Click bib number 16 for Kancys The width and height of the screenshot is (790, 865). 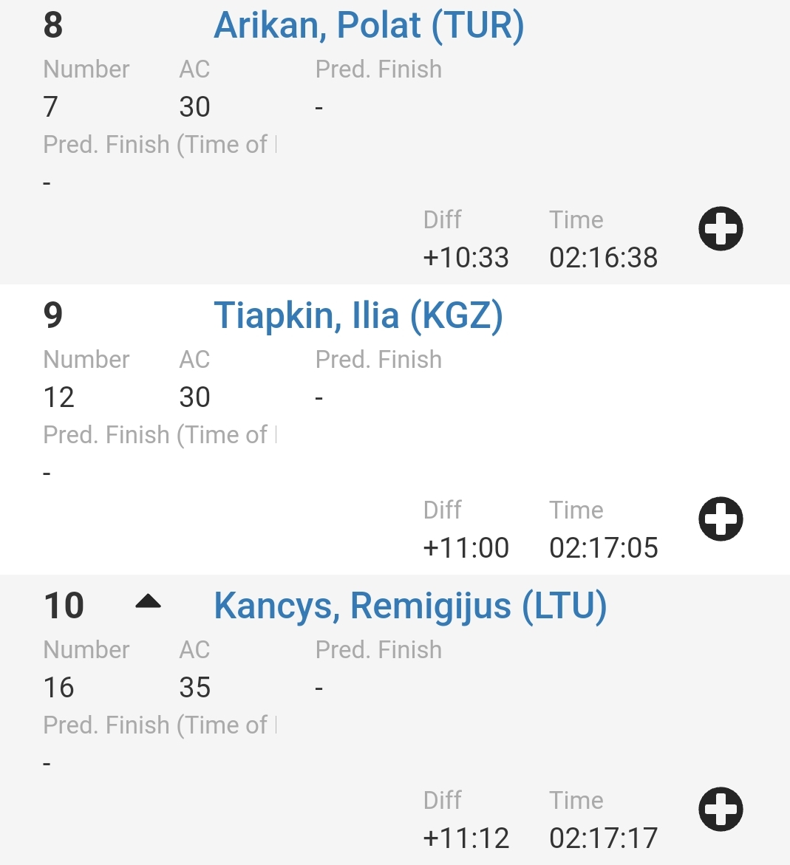tap(59, 688)
